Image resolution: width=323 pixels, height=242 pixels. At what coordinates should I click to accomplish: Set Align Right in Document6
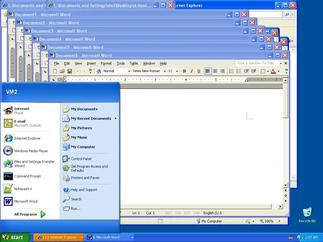coord(222,71)
